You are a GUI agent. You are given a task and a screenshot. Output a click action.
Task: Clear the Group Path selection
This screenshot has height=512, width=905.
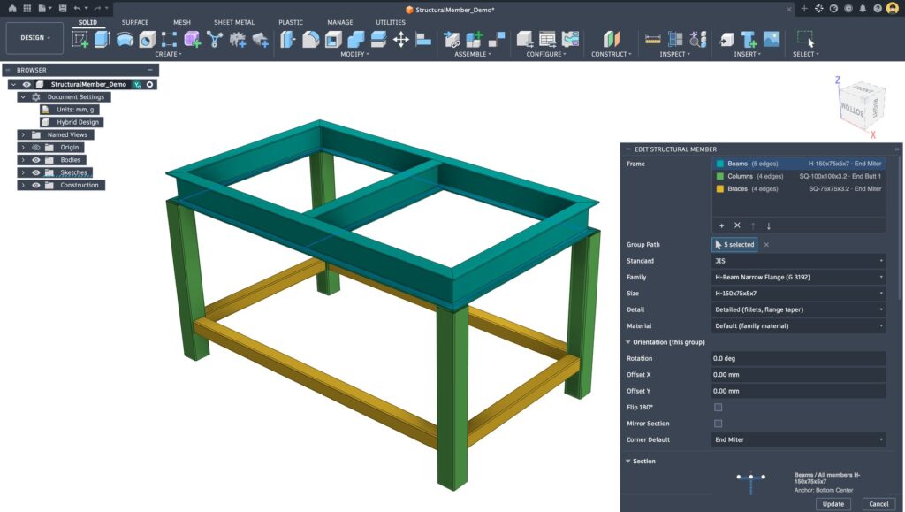pyautogui.click(x=766, y=245)
